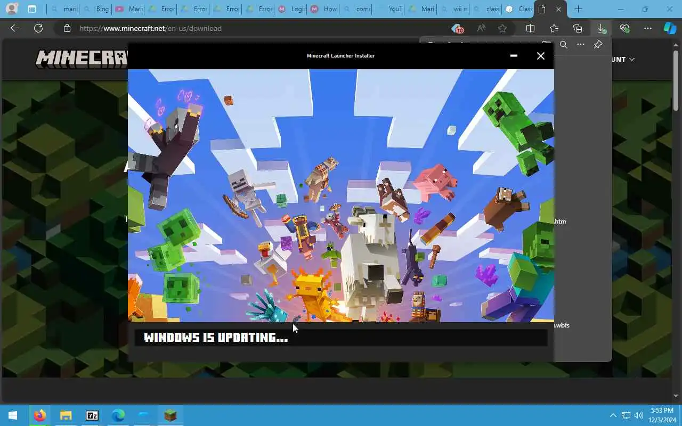The image size is (682, 426).
Task: Open the tab actions menu icon
Action: click(32, 9)
